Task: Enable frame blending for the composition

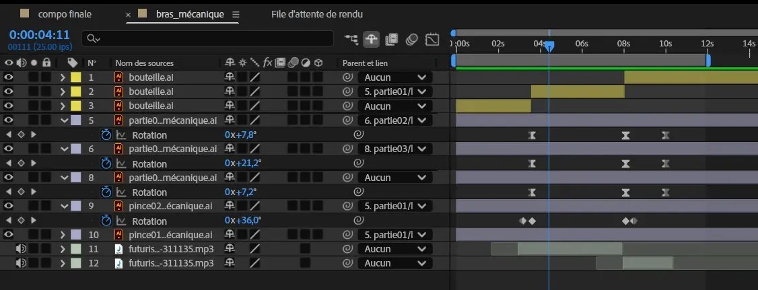Action: (392, 39)
